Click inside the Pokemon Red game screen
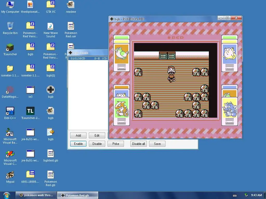Viewport: 266px width, 199px height. pos(175,80)
